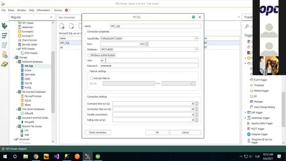
Task: Click the MySQL plug-in icon
Action: [22, 88]
